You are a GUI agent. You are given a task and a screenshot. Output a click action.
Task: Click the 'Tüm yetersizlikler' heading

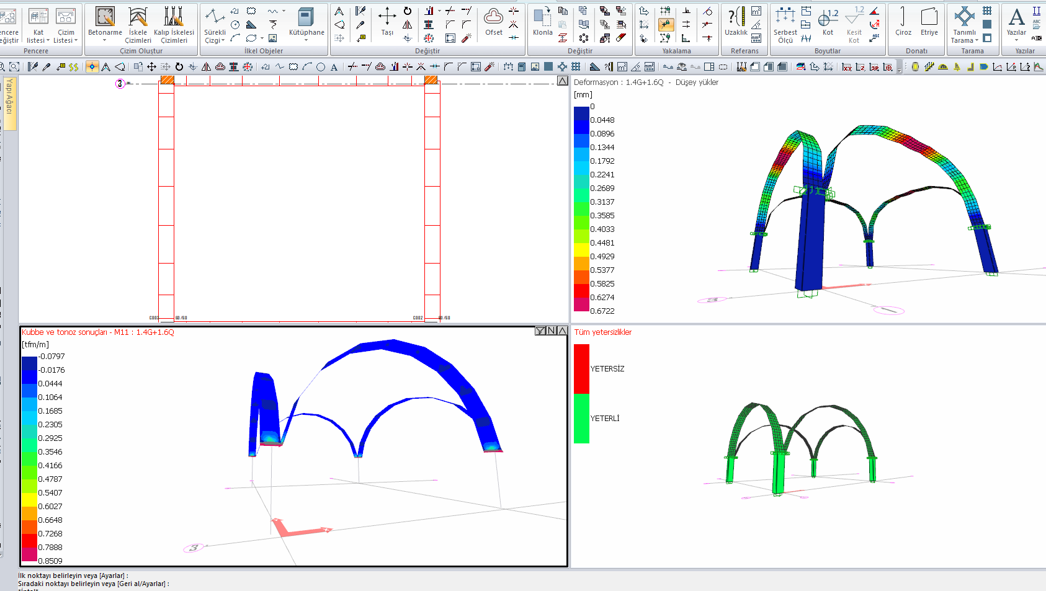coord(603,332)
